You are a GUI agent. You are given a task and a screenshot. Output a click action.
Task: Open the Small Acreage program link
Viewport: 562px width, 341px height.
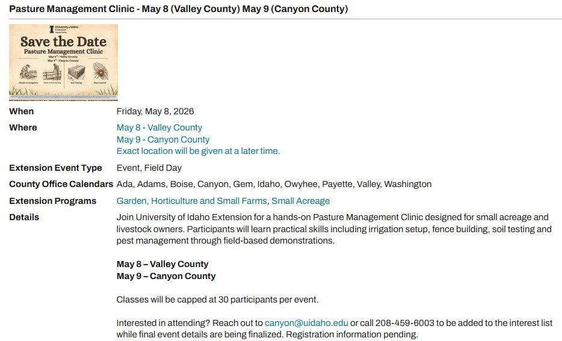[300, 201]
